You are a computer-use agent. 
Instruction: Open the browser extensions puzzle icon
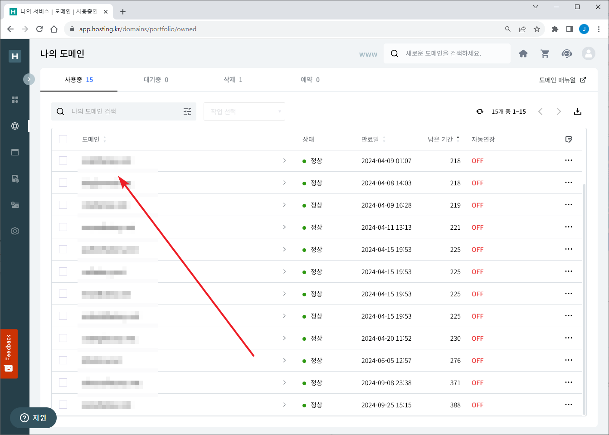pyautogui.click(x=555, y=29)
